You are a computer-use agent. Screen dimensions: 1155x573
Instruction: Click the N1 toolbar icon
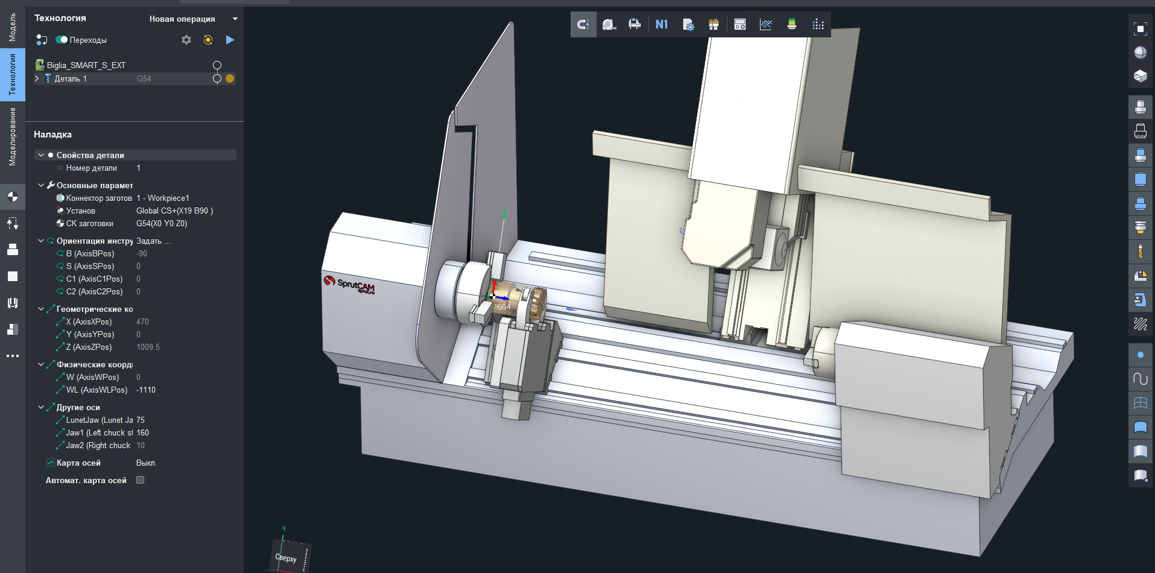pyautogui.click(x=662, y=25)
